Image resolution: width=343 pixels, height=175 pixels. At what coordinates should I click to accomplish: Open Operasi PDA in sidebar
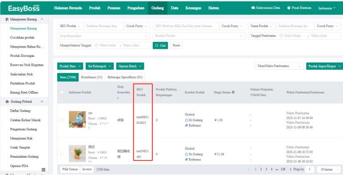coord(19,166)
